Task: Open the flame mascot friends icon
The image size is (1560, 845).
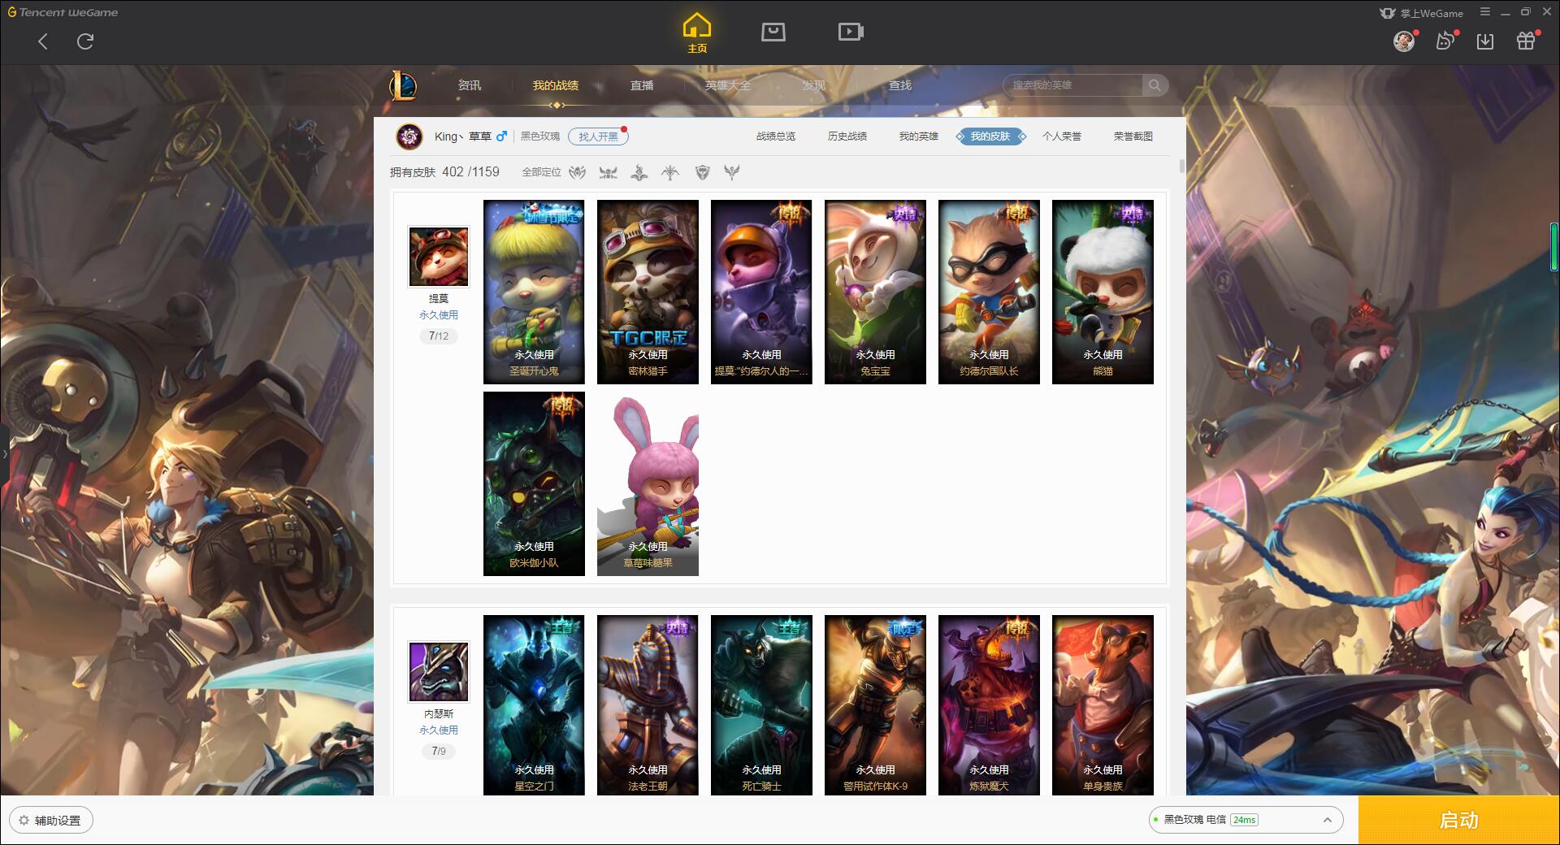Action: [1445, 41]
